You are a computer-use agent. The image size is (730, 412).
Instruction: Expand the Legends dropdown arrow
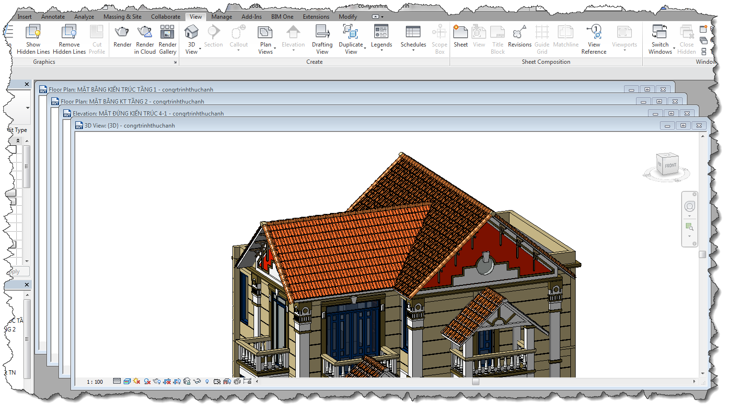point(382,50)
